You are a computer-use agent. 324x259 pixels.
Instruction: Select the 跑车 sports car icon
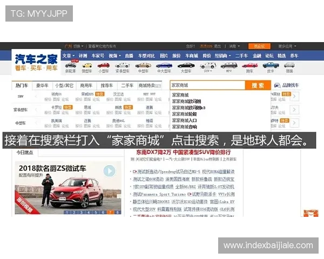(249, 66)
